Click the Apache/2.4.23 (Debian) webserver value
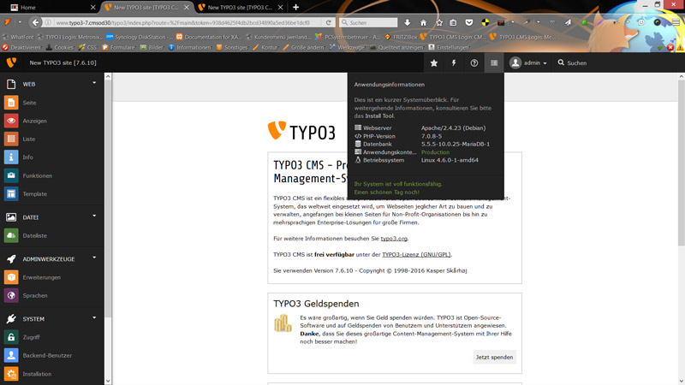Image resolution: width=685 pixels, height=385 pixels. click(x=453, y=127)
